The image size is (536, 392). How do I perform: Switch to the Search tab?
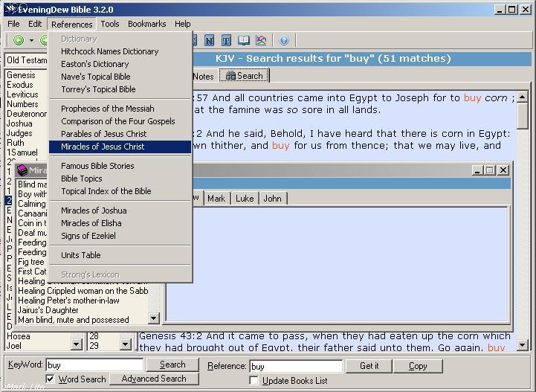(244, 76)
